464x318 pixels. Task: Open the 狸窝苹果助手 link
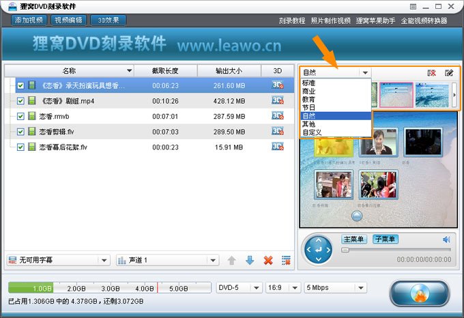pyautogui.click(x=375, y=20)
